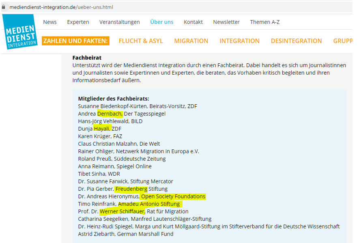Click the highlighted name Hayali

102,129
